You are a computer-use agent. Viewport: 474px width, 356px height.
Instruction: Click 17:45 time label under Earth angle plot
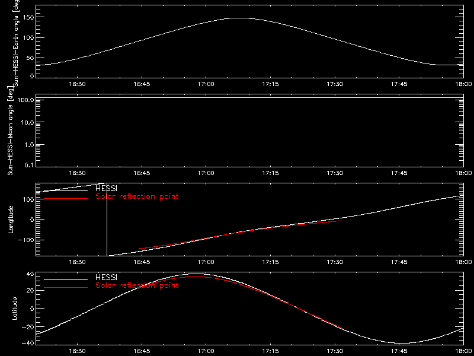pyautogui.click(x=399, y=84)
